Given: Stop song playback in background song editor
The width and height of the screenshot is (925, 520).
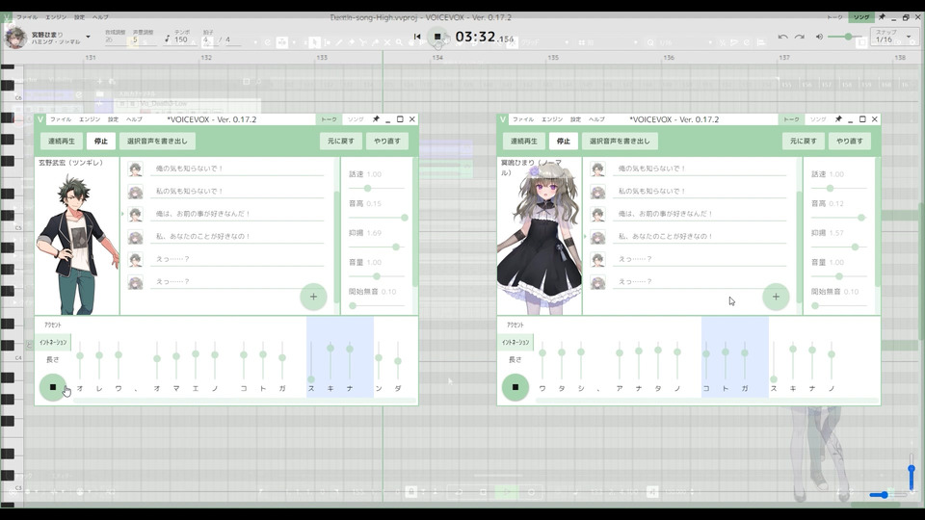Looking at the screenshot, I should 437,37.
